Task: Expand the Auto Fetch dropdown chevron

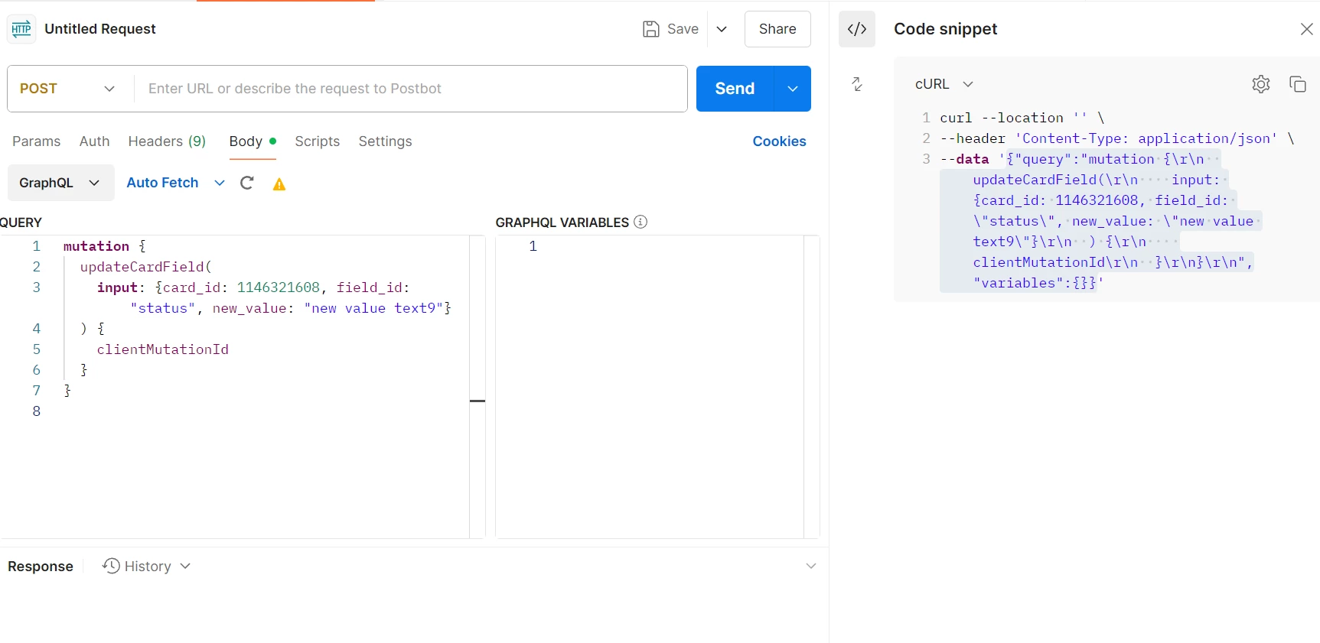Action: [x=220, y=183]
